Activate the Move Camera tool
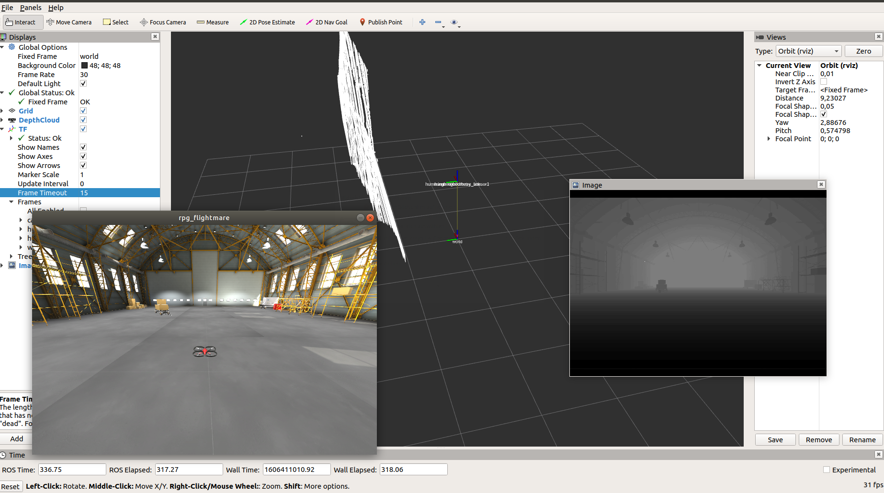884x493 pixels. [69, 22]
